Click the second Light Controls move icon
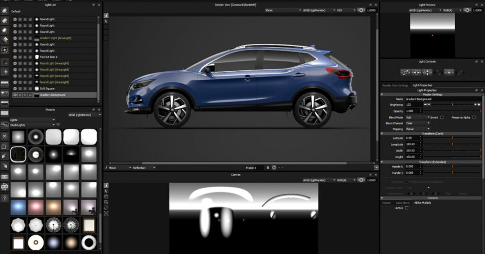485x254 pixels. 416,72
